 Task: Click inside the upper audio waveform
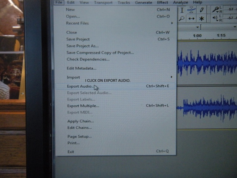(207, 63)
